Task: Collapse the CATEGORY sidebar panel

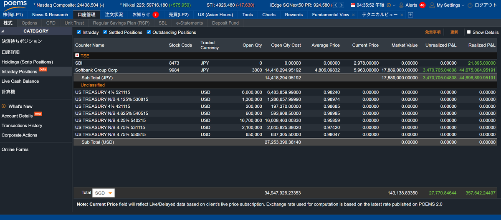Action: 2,31
